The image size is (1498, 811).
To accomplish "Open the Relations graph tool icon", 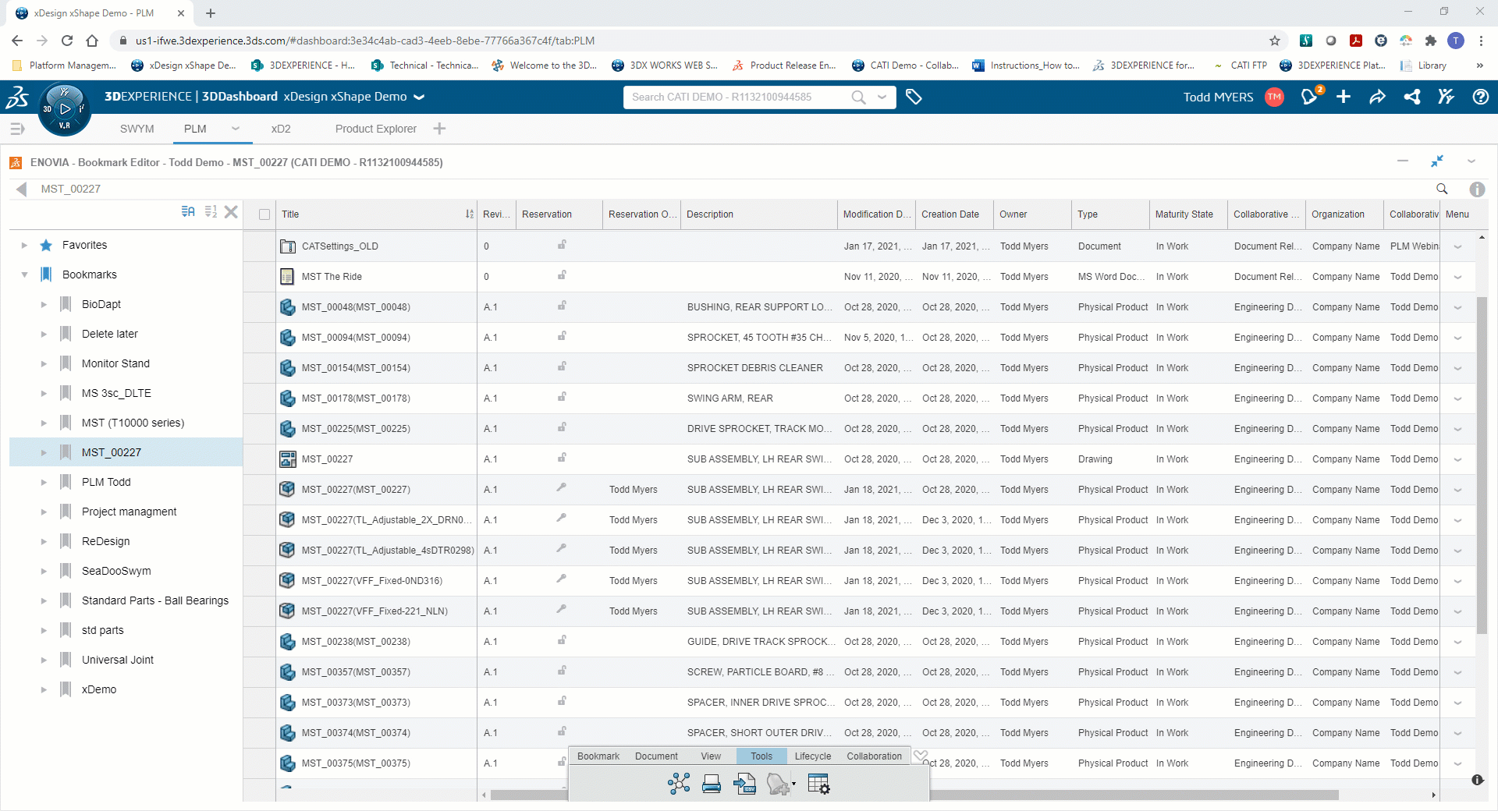I will point(679,784).
